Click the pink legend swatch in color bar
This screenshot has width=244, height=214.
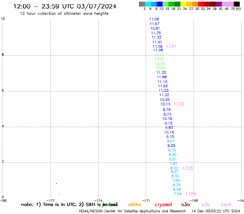[231, 4]
